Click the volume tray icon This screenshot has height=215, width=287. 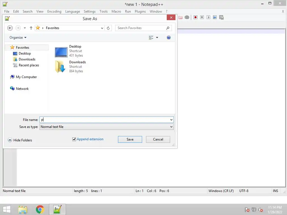tap(261, 210)
